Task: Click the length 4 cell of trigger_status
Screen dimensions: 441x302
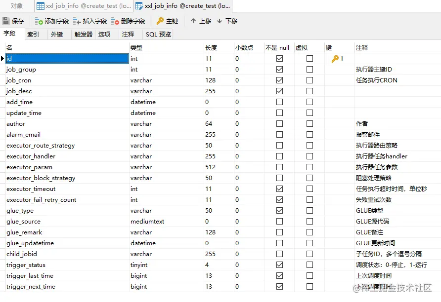Action: 219,264
